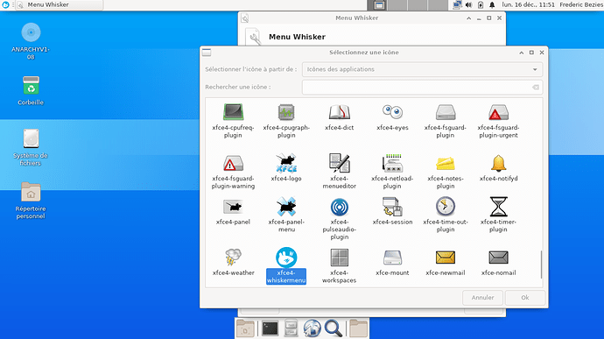Confirm selection with Ok button
Screen dimensions: 604x339
click(525, 297)
